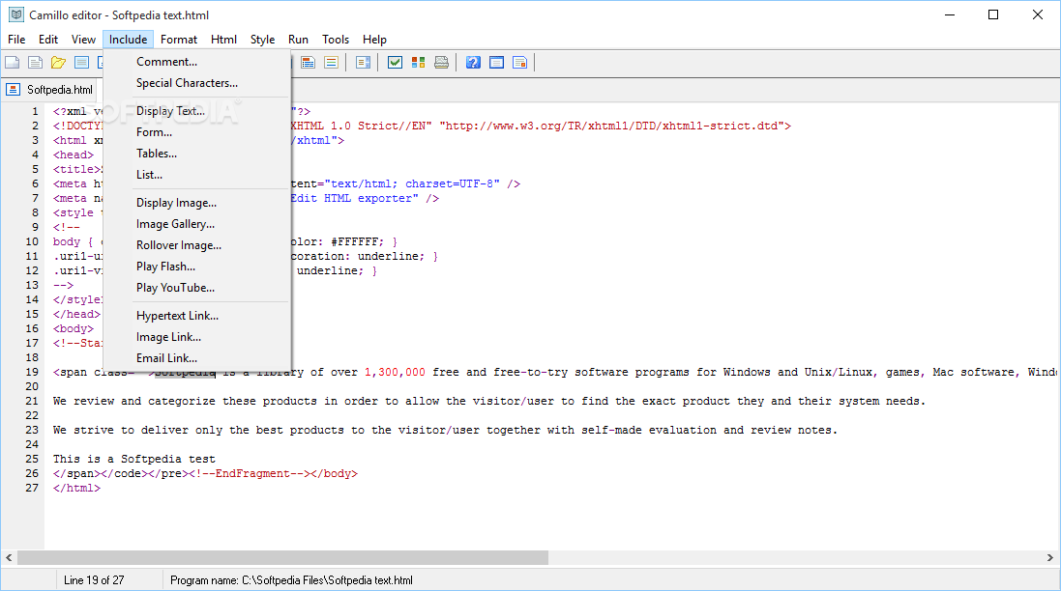This screenshot has width=1061, height=591.
Task: Select Image Gallery... menu entry
Action: click(x=197, y=224)
